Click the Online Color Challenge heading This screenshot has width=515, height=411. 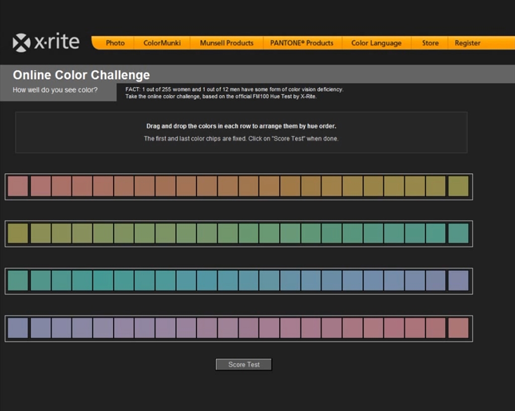tap(81, 75)
